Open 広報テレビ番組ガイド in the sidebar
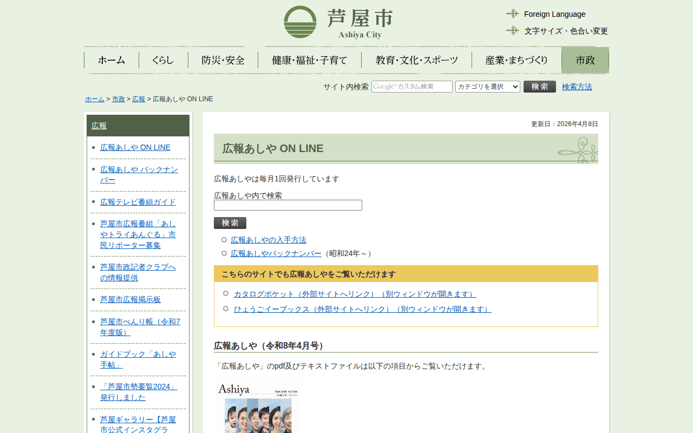Viewport: 693px width, 433px height. 138,202
